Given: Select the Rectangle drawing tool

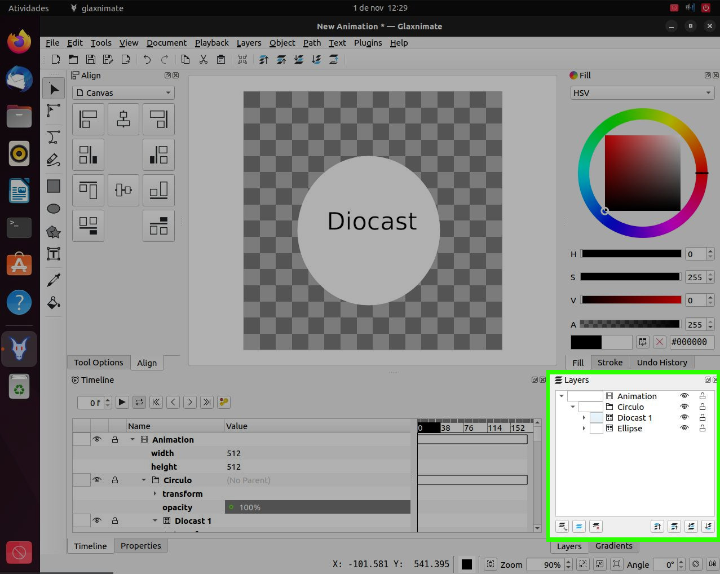Looking at the screenshot, I should (54, 186).
